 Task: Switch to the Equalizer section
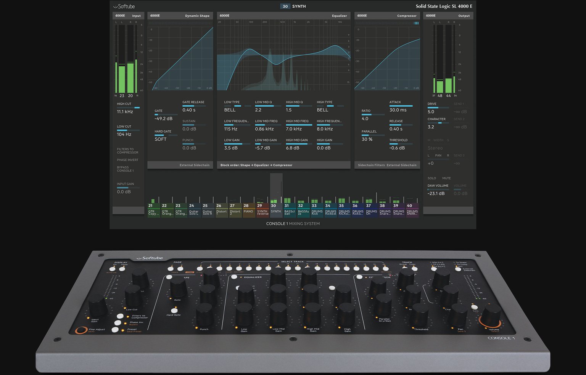284,16
